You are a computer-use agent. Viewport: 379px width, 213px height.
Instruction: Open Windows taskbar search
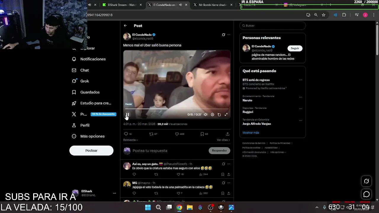point(158,207)
